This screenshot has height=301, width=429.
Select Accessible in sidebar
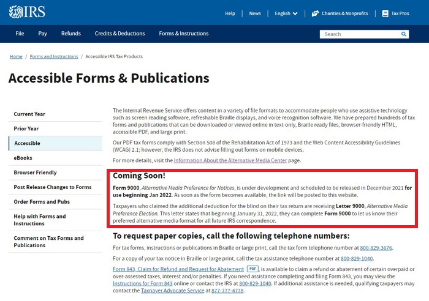click(x=55, y=143)
